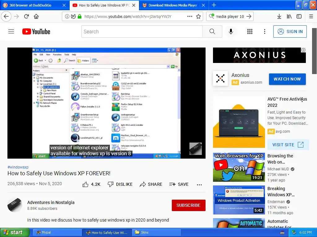This screenshot has width=317, height=237.
Task: Open a new browser tab
Action: [x=214, y=5]
